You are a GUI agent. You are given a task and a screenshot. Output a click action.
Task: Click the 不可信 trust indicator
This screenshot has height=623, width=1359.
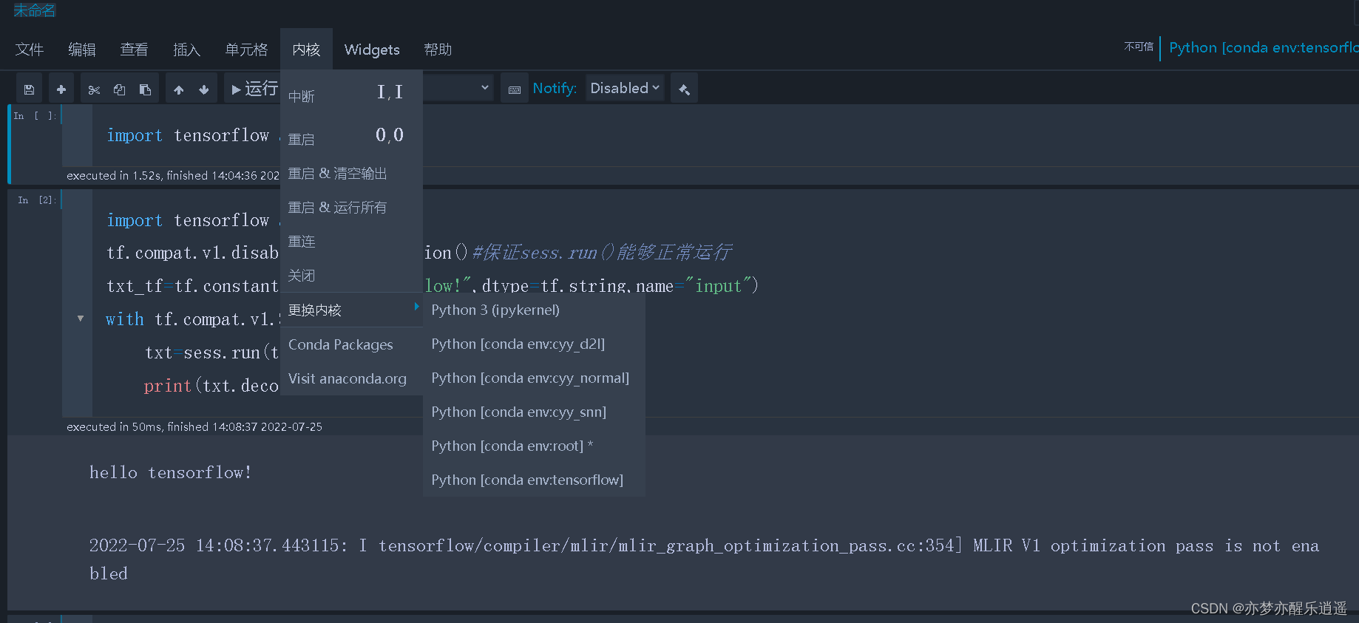click(1139, 47)
